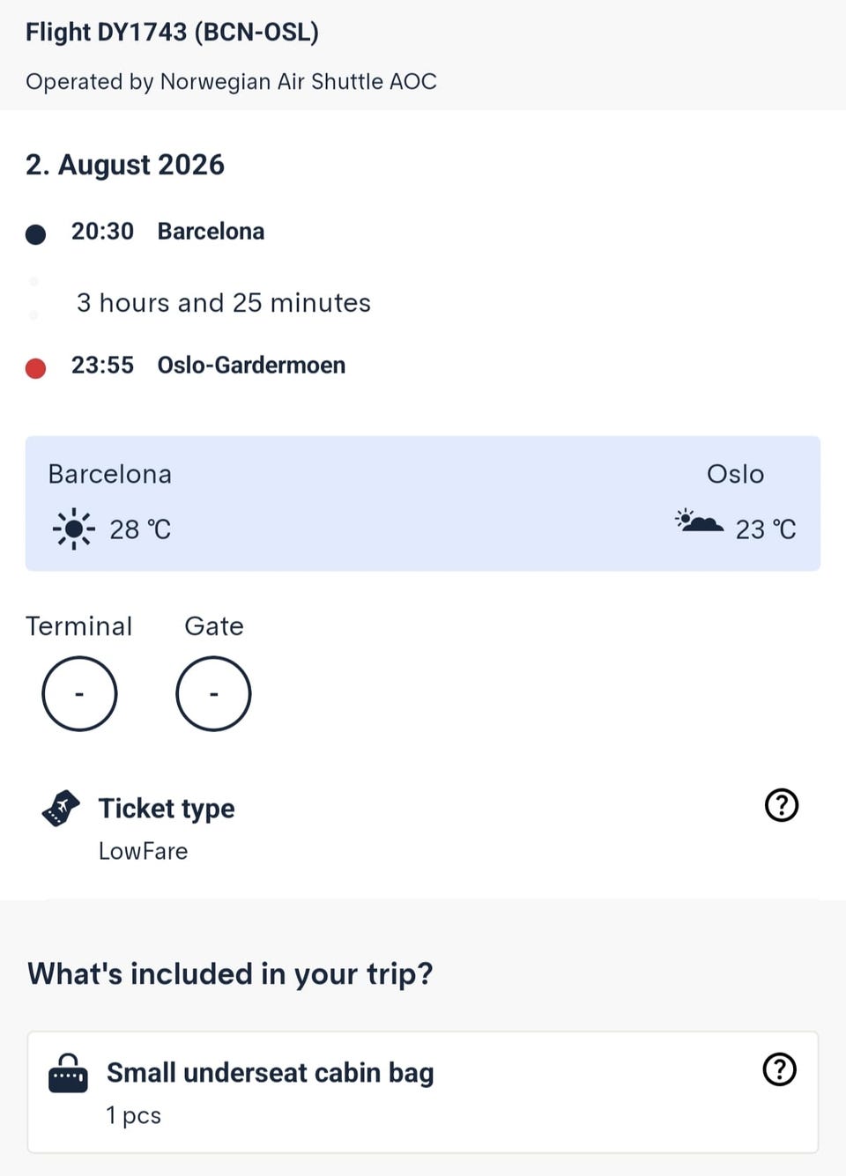Tap the ticket icon beside Ticket type
Image resolution: width=846 pixels, height=1176 pixels.
tap(61, 808)
